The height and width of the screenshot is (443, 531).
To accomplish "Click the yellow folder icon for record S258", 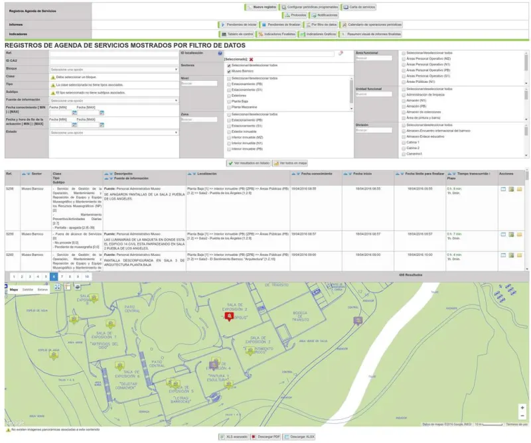I will (520, 189).
